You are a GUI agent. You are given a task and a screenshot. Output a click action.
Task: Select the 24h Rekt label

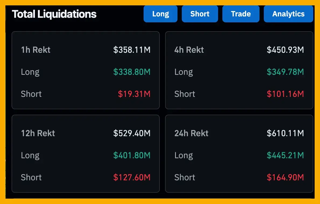click(191, 133)
